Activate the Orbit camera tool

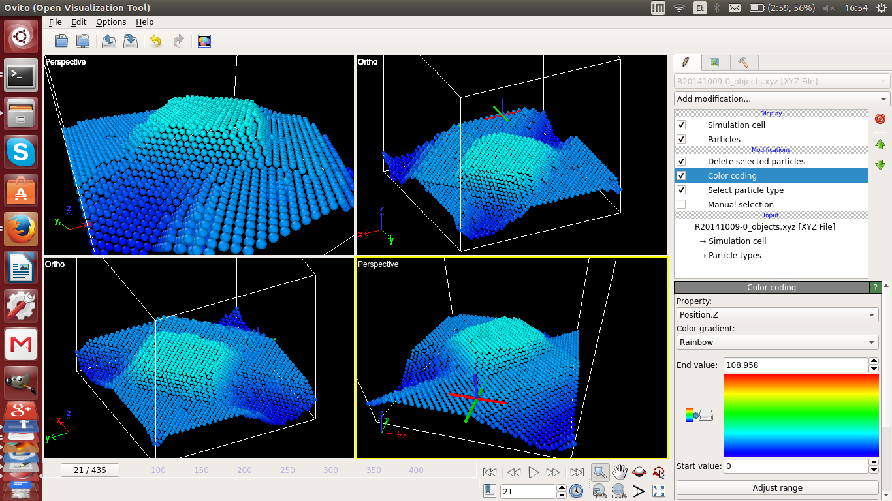point(639,472)
